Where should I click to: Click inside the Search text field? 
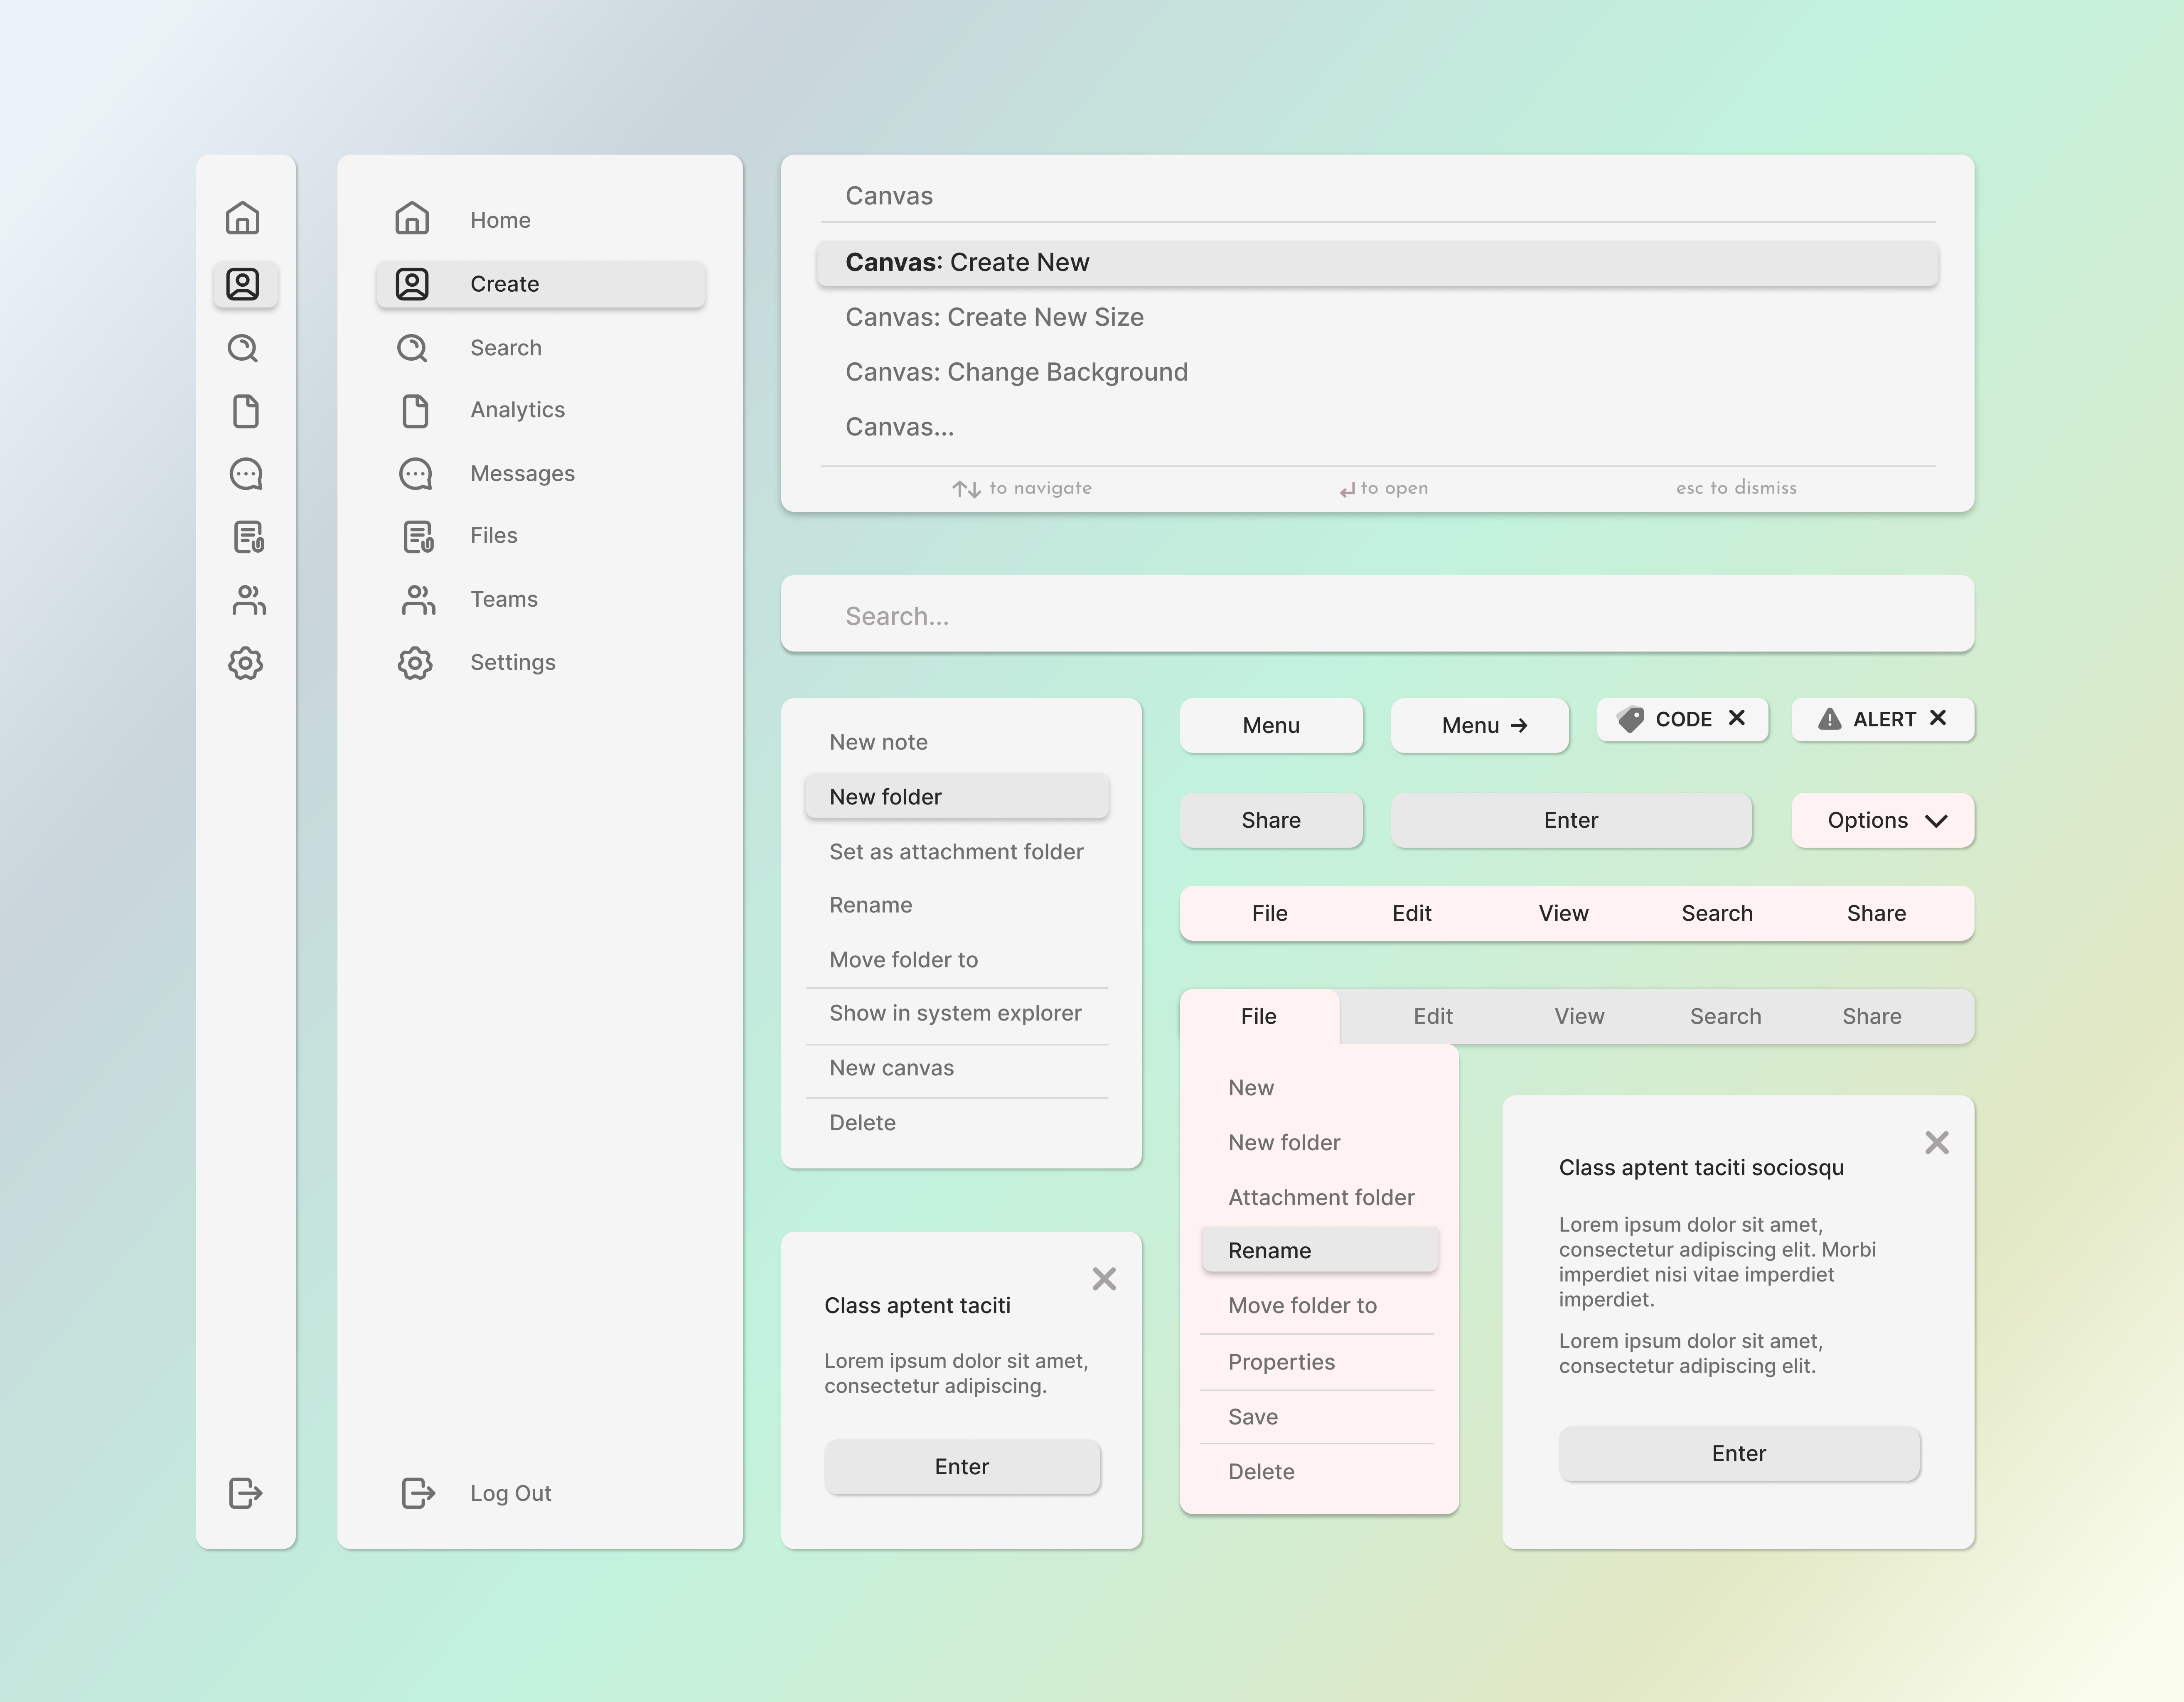pyautogui.click(x=1378, y=615)
